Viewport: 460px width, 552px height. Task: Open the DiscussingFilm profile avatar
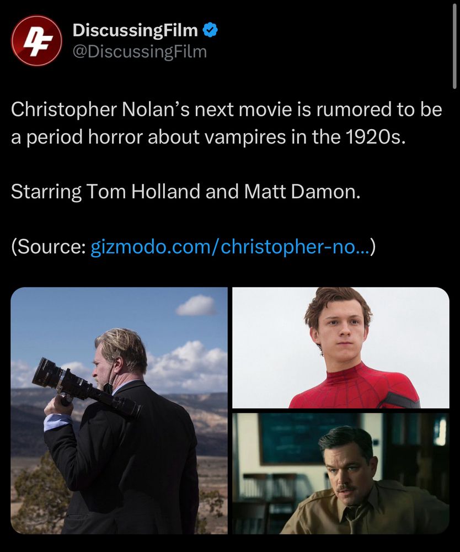click(x=36, y=40)
